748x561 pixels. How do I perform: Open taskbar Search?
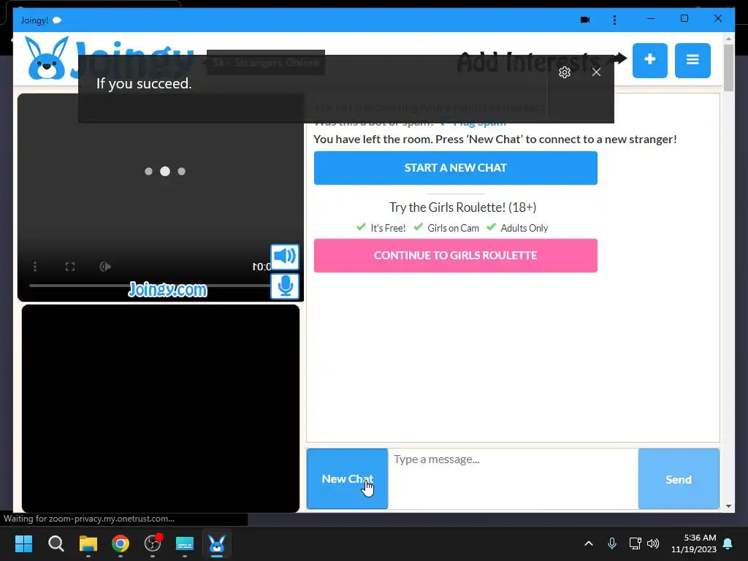tap(56, 543)
